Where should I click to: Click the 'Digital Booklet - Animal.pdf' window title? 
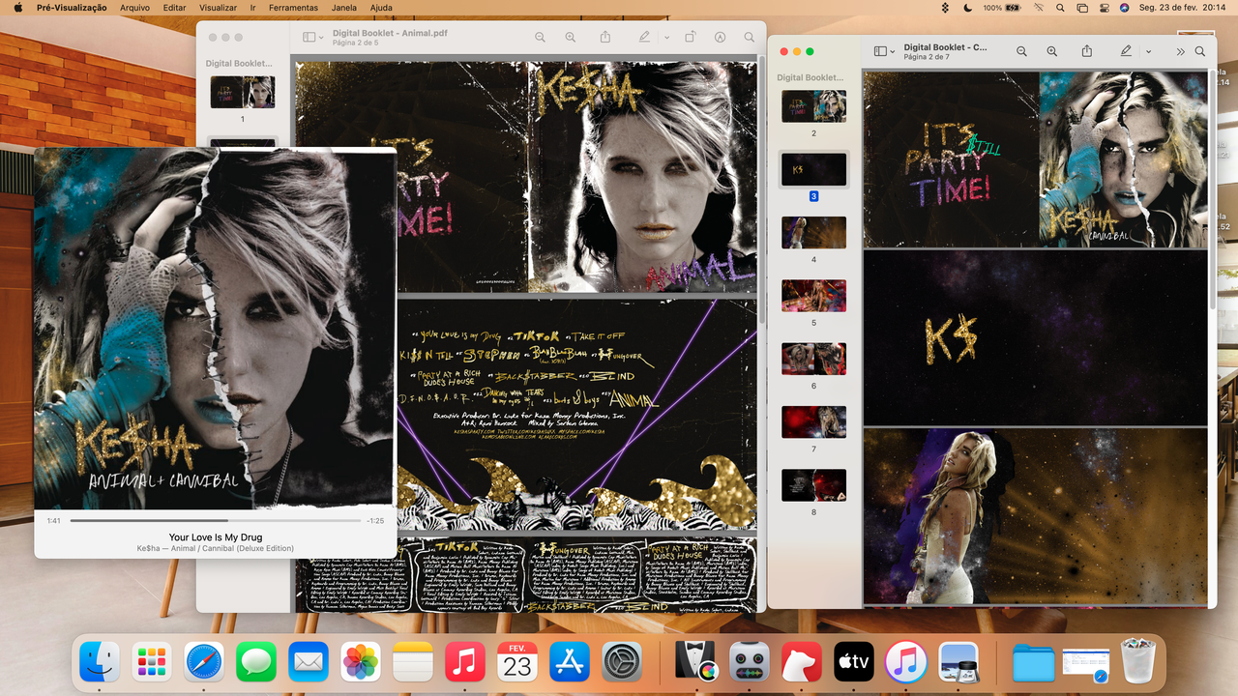point(390,33)
